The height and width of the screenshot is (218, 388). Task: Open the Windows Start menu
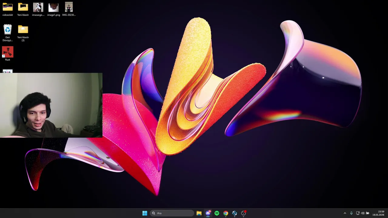click(145, 213)
